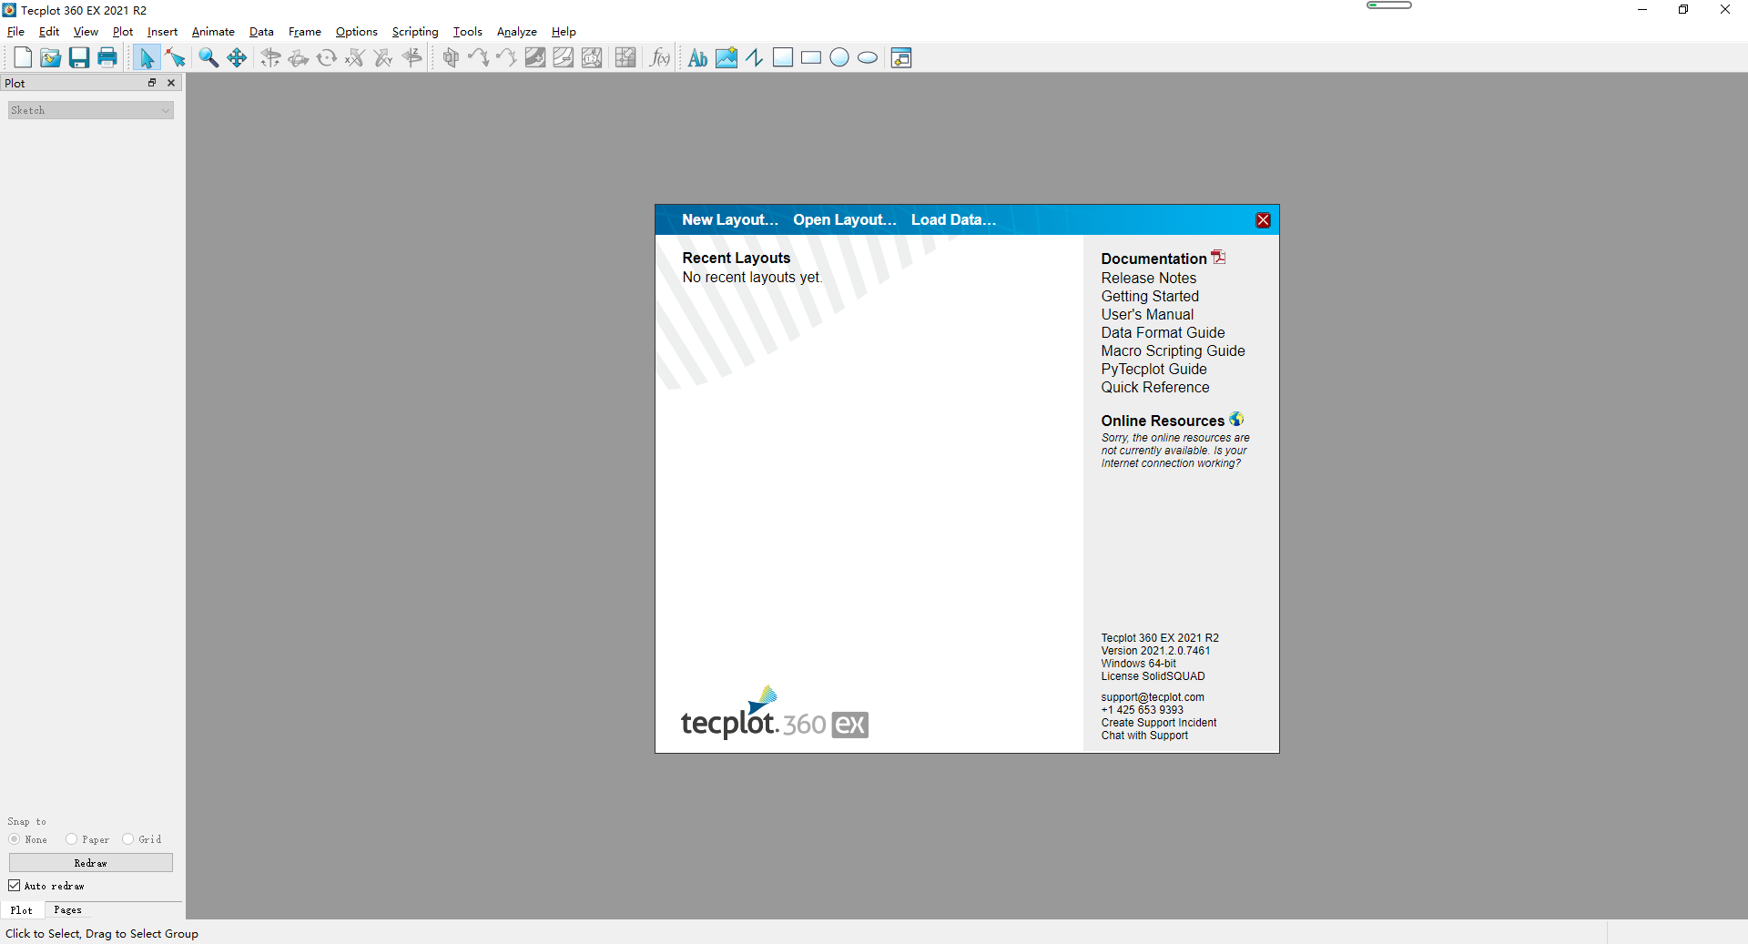The image size is (1748, 944).
Task: Select the Zoom magnifier tool
Action: (208, 58)
